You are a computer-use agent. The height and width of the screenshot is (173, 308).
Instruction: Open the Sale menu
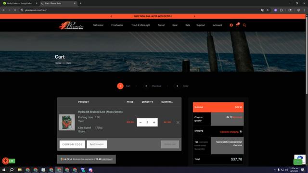188,25
